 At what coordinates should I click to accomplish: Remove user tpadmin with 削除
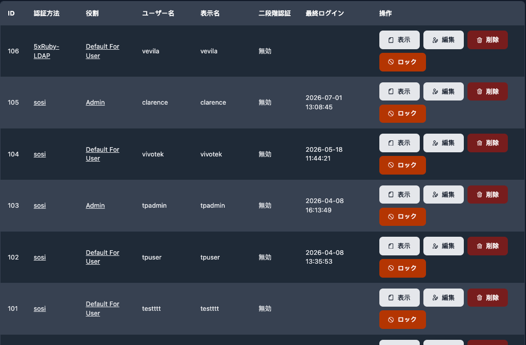coord(488,194)
